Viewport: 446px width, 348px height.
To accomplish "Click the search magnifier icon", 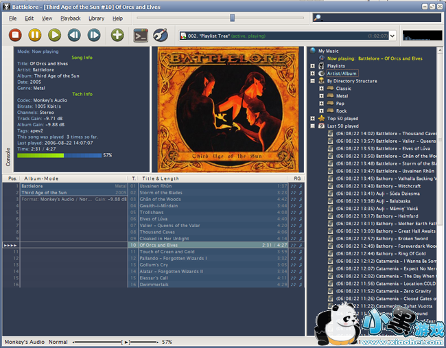I will point(318,18).
